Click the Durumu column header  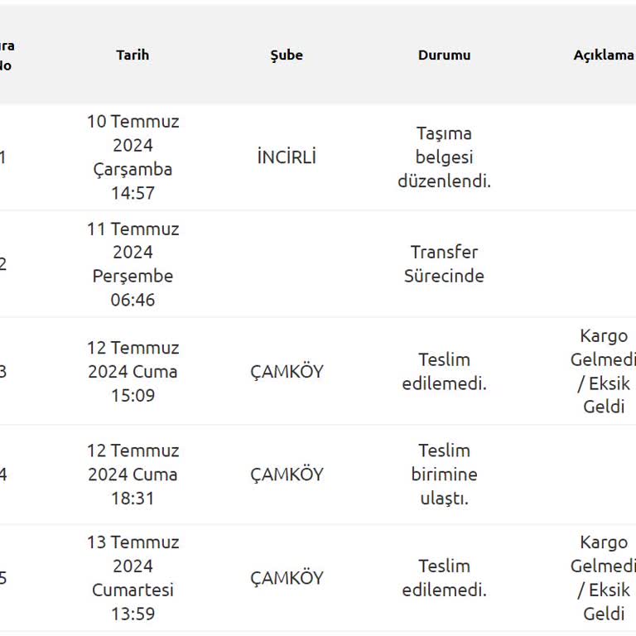tap(444, 55)
